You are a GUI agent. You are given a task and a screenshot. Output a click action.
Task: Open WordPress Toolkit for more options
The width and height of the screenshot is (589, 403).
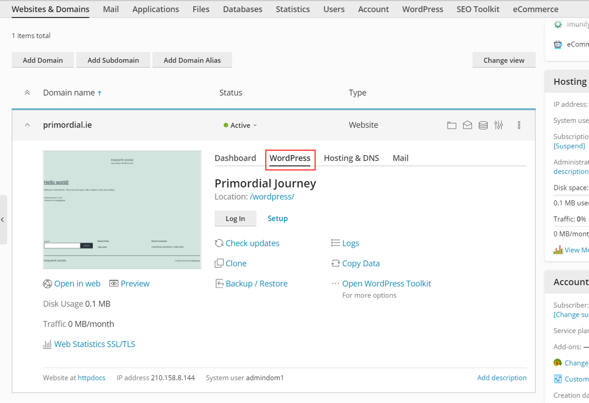(x=386, y=283)
